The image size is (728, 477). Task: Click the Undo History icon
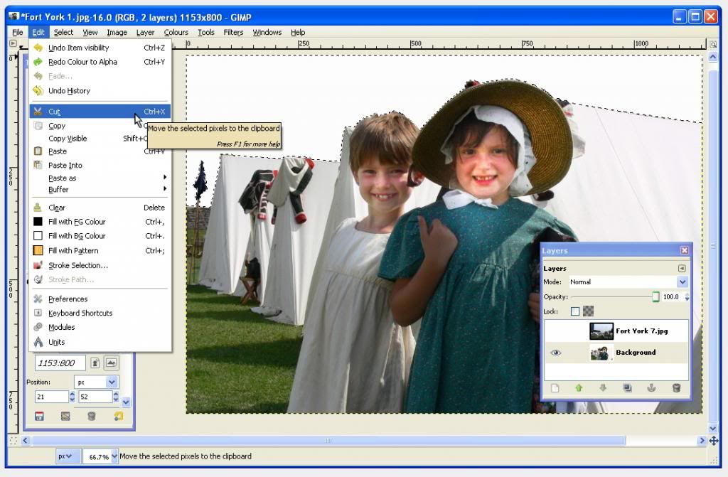(38, 90)
